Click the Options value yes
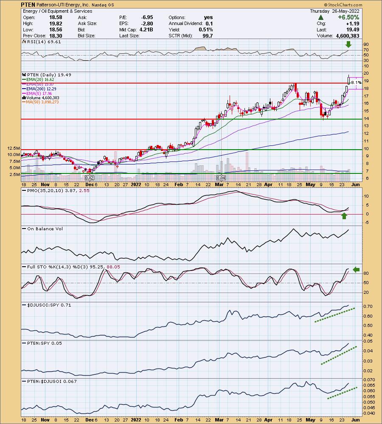The height and width of the screenshot is (424, 382). click(208, 17)
